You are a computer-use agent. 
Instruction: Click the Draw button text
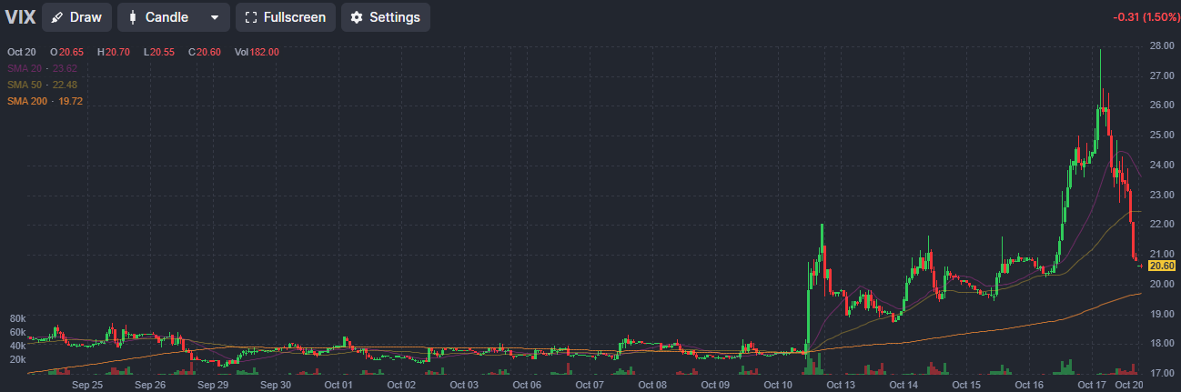[86, 17]
